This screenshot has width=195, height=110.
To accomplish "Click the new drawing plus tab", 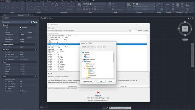I will 33,15.
